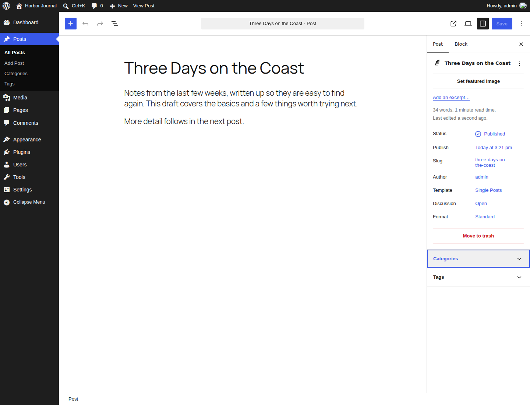Open the Settings admin menu
The image size is (530, 405).
29,190
